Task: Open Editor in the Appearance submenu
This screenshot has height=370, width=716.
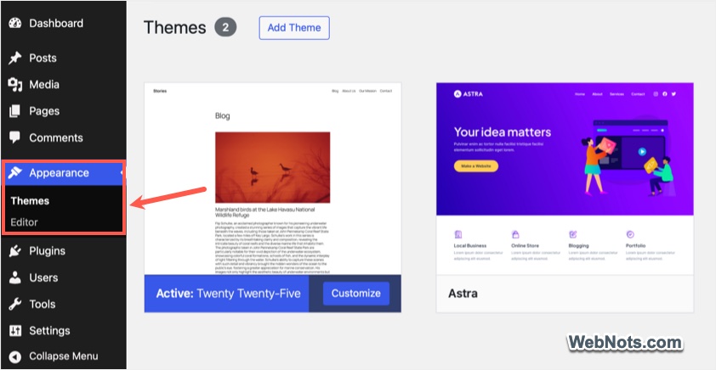Action: (x=24, y=222)
